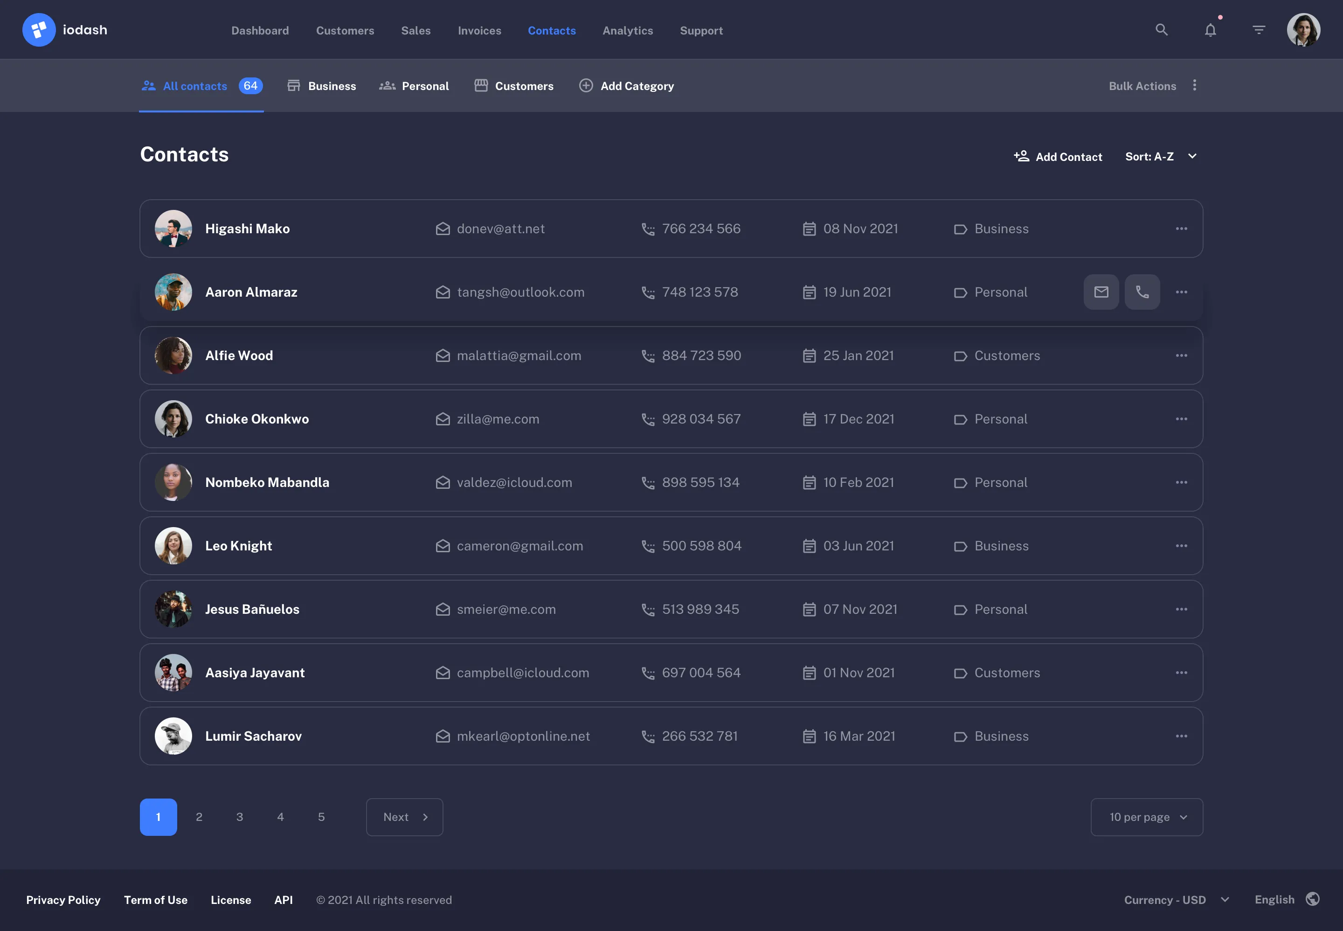Open the Sort: A-Z dropdown

1159,156
